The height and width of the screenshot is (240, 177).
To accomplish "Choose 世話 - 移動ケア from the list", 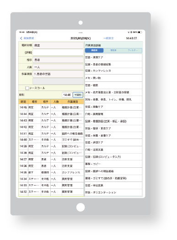I will click(113, 107).
